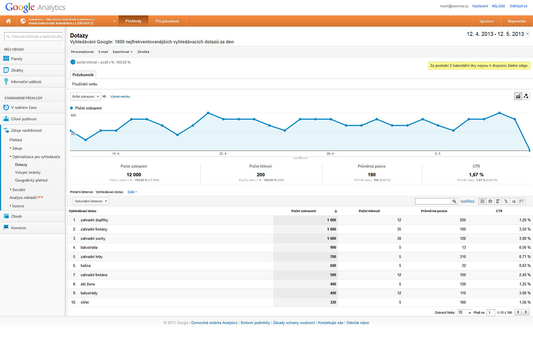Open the Můj účet link
533x357 pixels.
(x=498, y=6)
